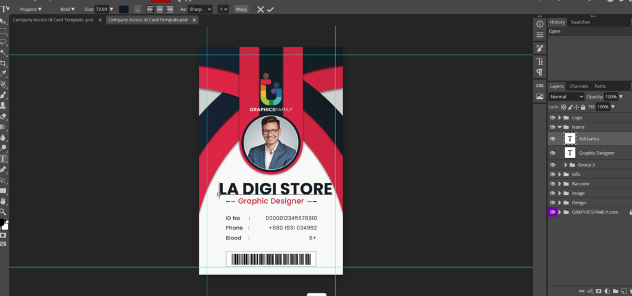Image resolution: width=632 pixels, height=296 pixels.
Task: Select the Zoom magnifier tool
Action: coord(4,211)
